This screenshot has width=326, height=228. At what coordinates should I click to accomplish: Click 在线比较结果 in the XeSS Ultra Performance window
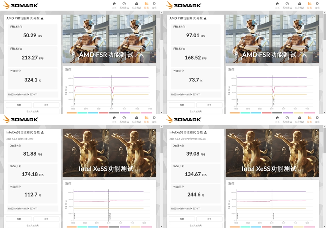coord(196,225)
